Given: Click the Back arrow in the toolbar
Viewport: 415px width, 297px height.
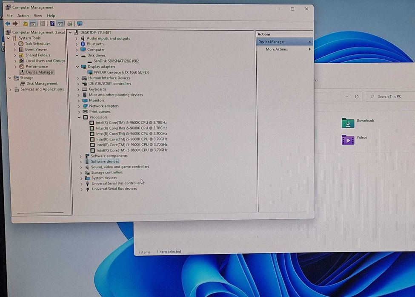Looking at the screenshot, I should 8,23.
